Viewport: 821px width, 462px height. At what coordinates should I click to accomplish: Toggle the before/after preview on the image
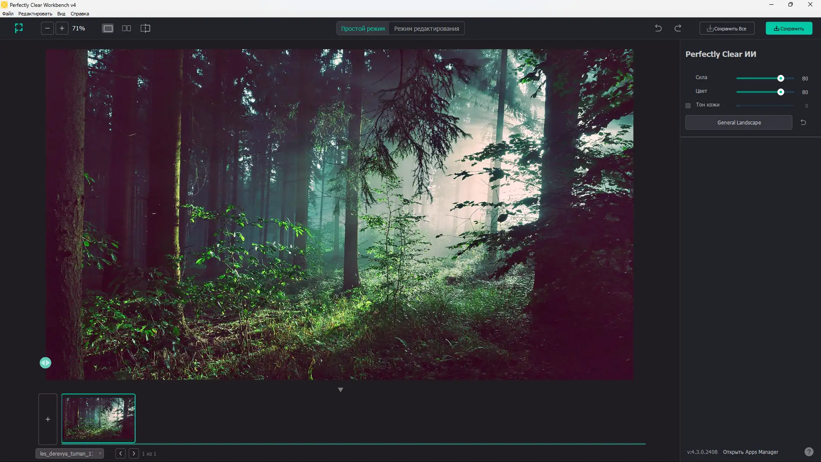click(45, 362)
